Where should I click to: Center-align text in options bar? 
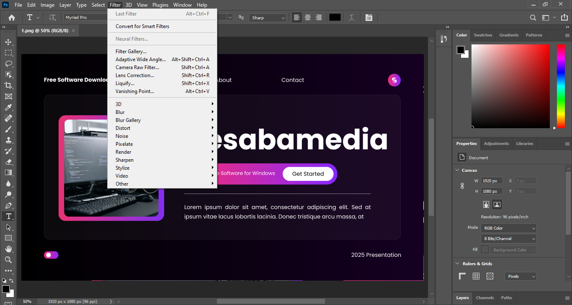308,18
